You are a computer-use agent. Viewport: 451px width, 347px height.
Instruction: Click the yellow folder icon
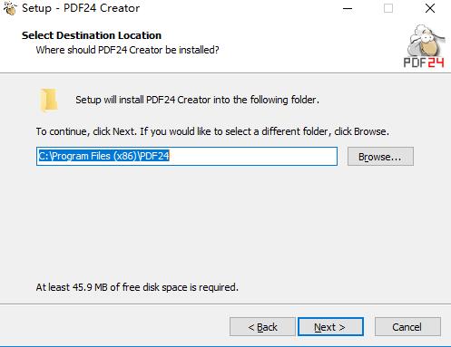click(x=48, y=101)
